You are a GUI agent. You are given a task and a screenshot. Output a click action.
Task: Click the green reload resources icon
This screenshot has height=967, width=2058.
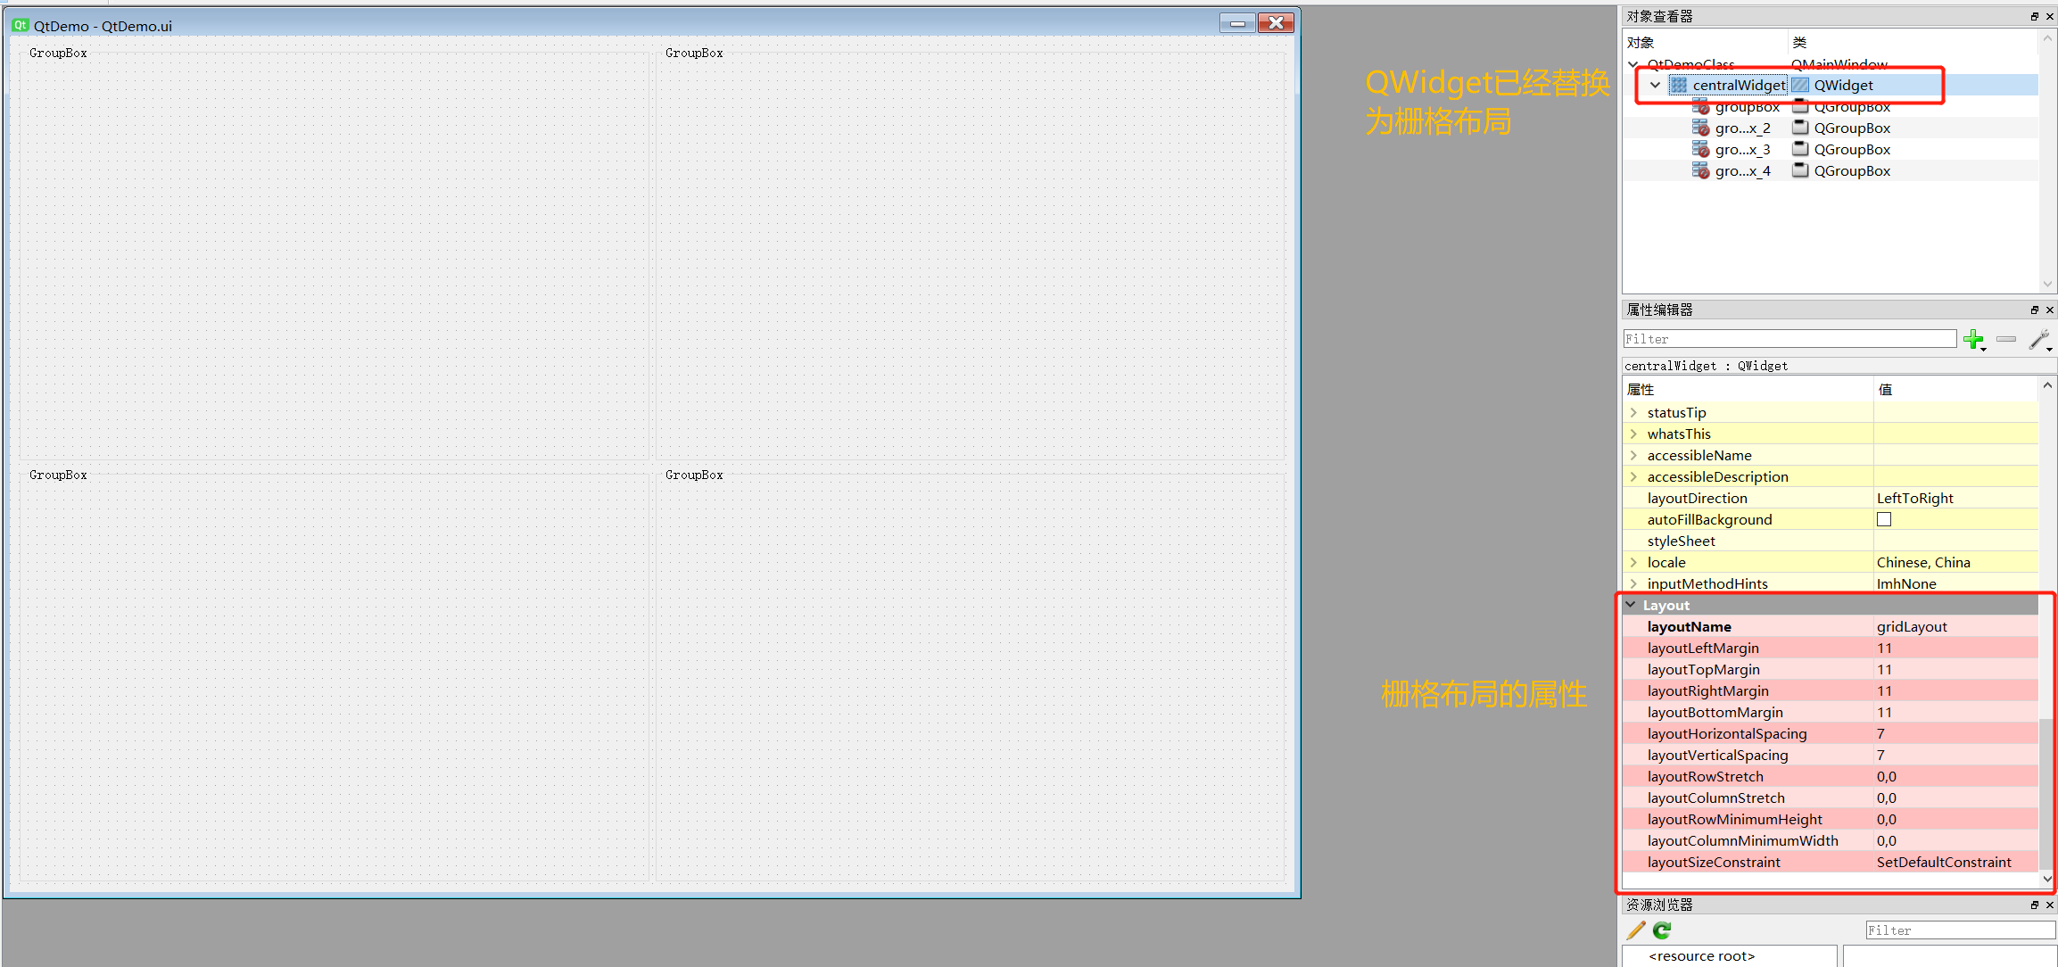click(x=1662, y=930)
